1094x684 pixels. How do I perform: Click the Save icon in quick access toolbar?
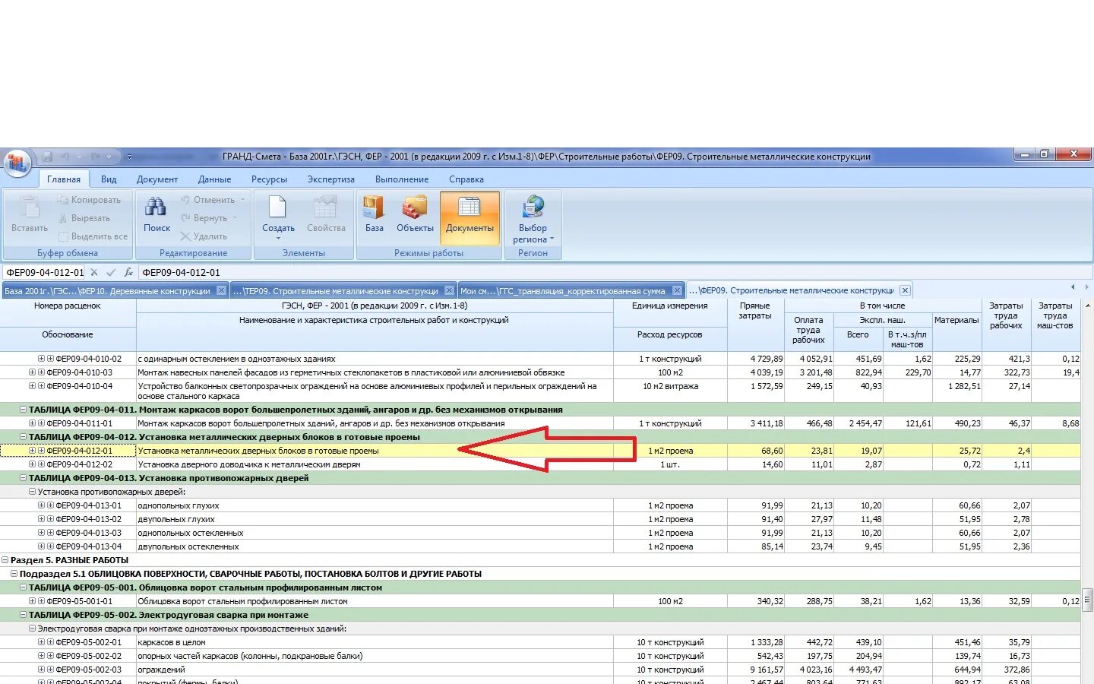coord(48,157)
